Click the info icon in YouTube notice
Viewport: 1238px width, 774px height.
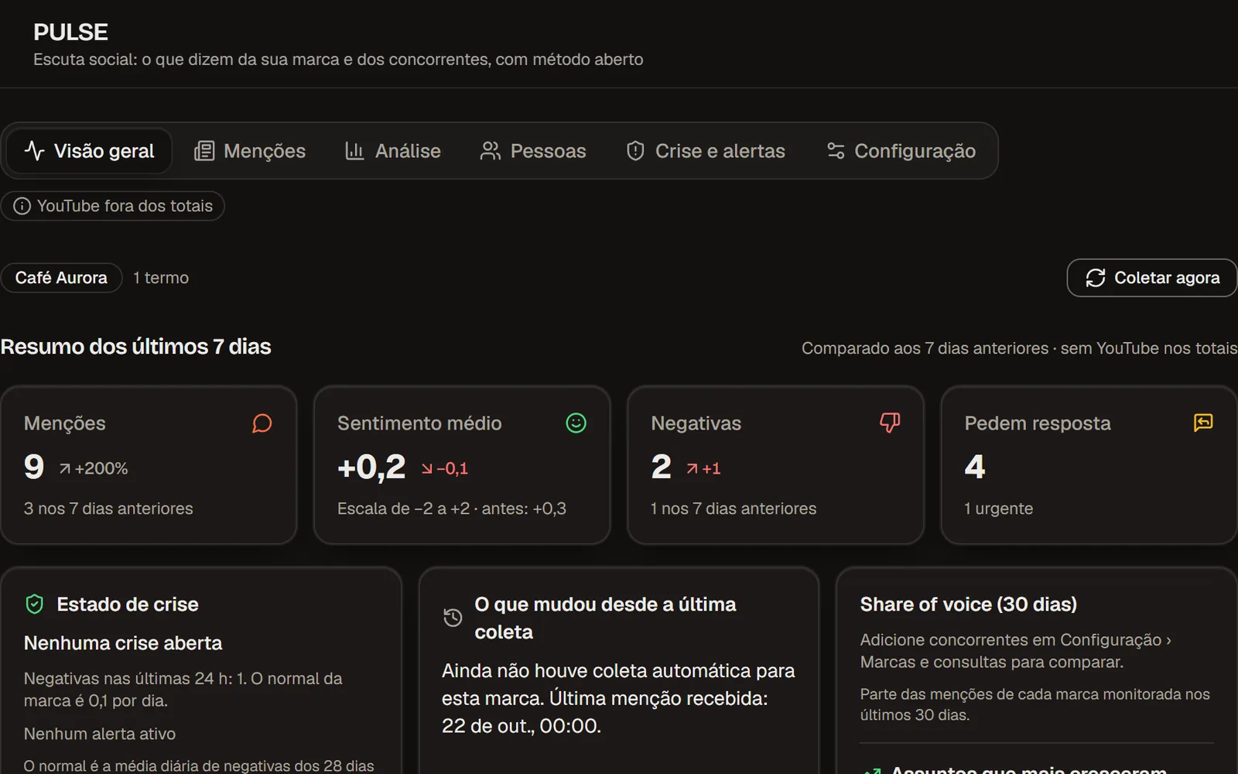pyautogui.click(x=22, y=206)
